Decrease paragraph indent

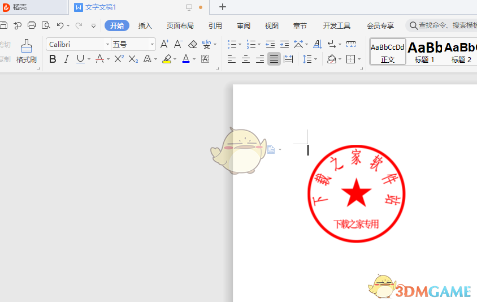tap(270, 45)
